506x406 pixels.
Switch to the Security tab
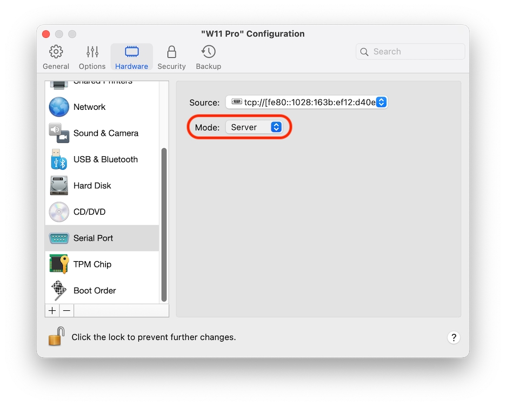(171, 58)
